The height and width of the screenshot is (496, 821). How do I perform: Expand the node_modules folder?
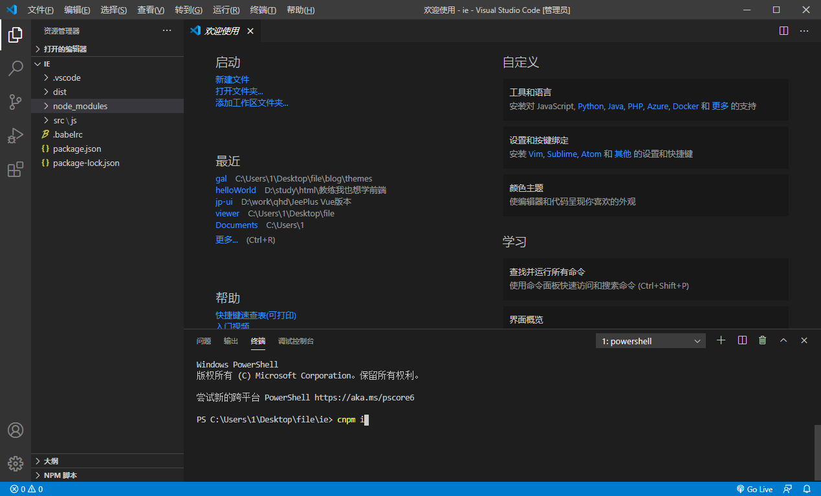click(80, 106)
